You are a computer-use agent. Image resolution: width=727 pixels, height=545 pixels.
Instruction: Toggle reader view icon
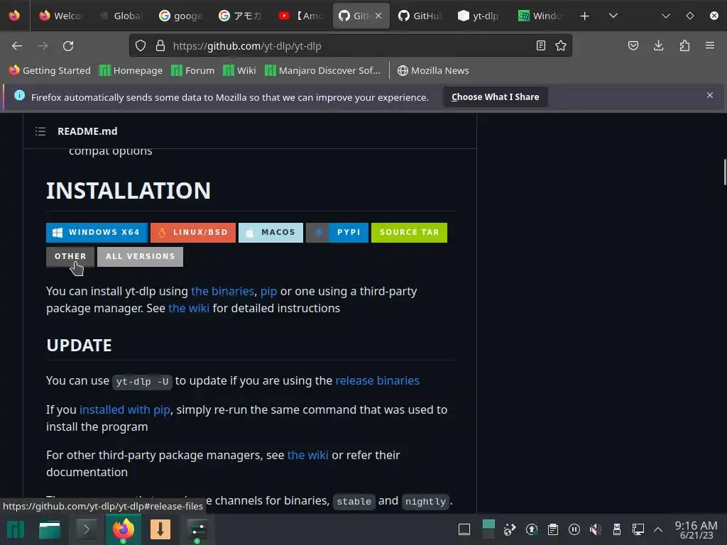tap(540, 45)
